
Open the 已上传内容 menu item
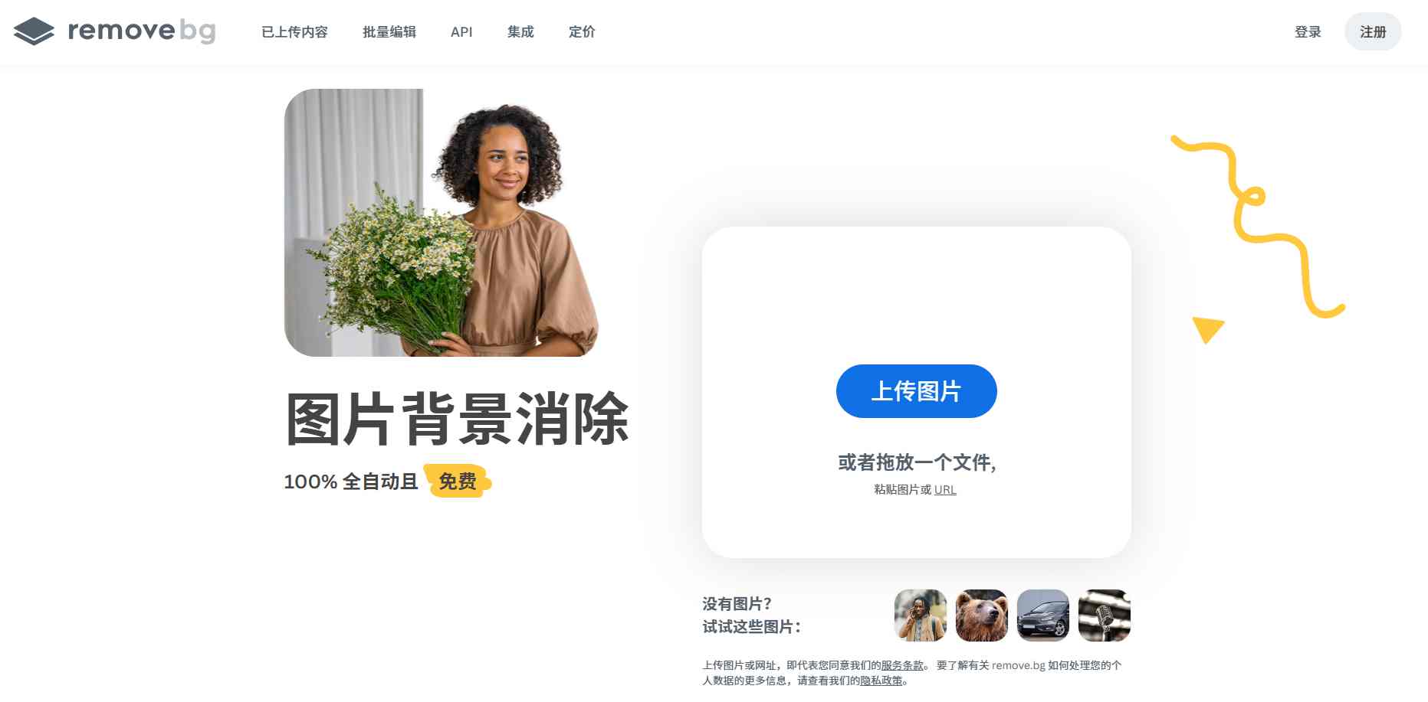[294, 32]
